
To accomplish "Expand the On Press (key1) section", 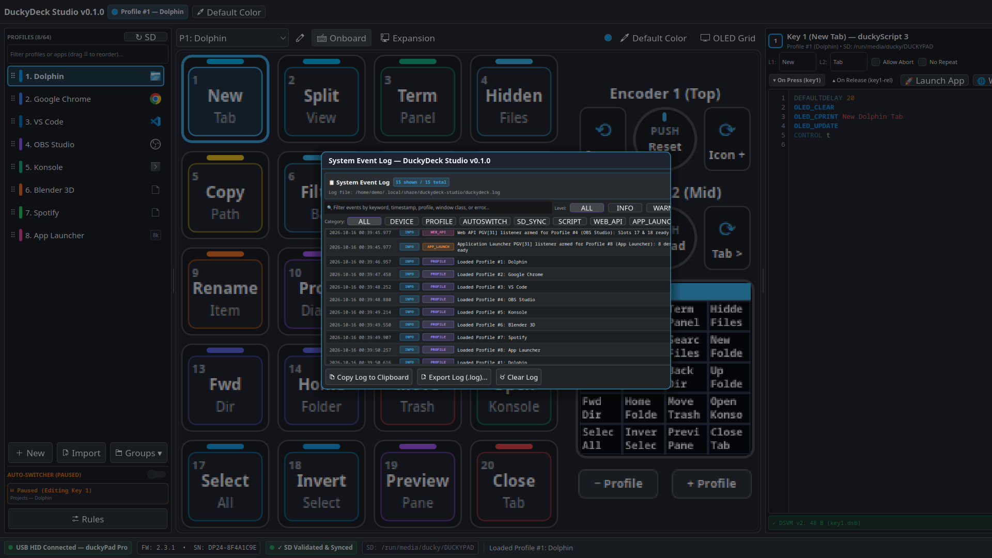I will pyautogui.click(x=797, y=80).
